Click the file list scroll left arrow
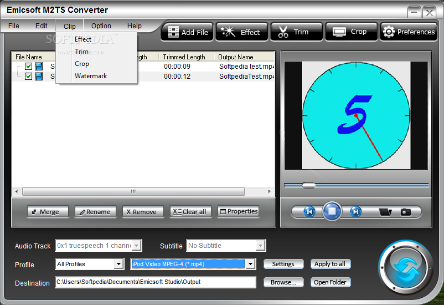 point(17,191)
